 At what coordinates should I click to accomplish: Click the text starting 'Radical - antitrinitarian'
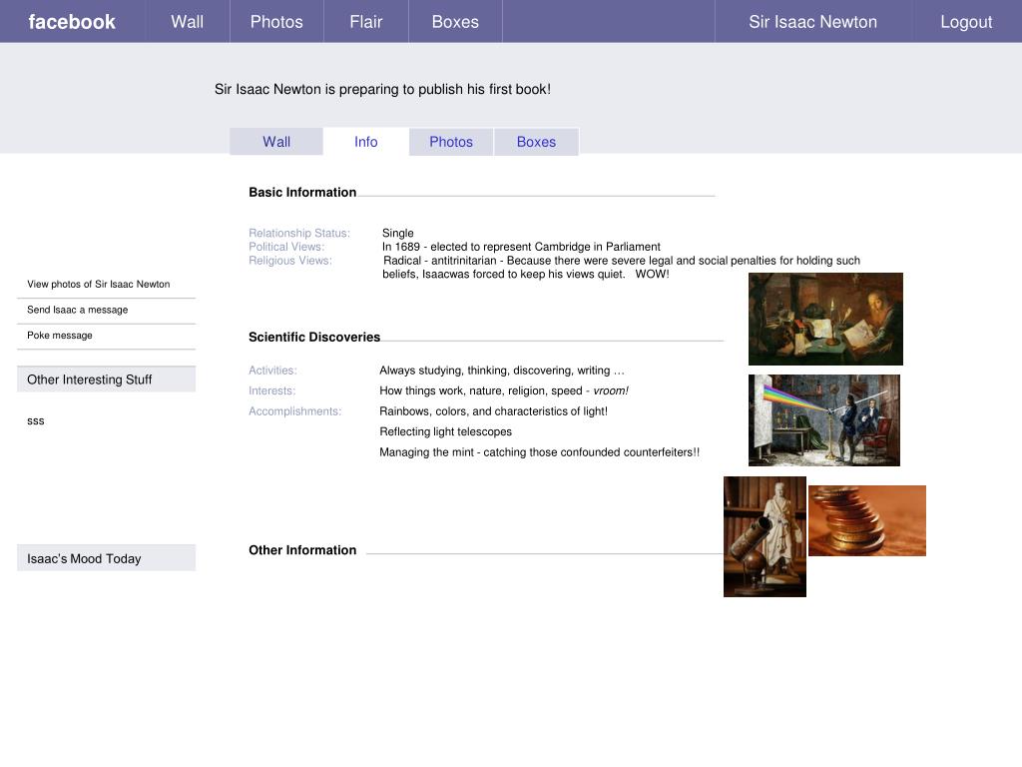[621, 267]
